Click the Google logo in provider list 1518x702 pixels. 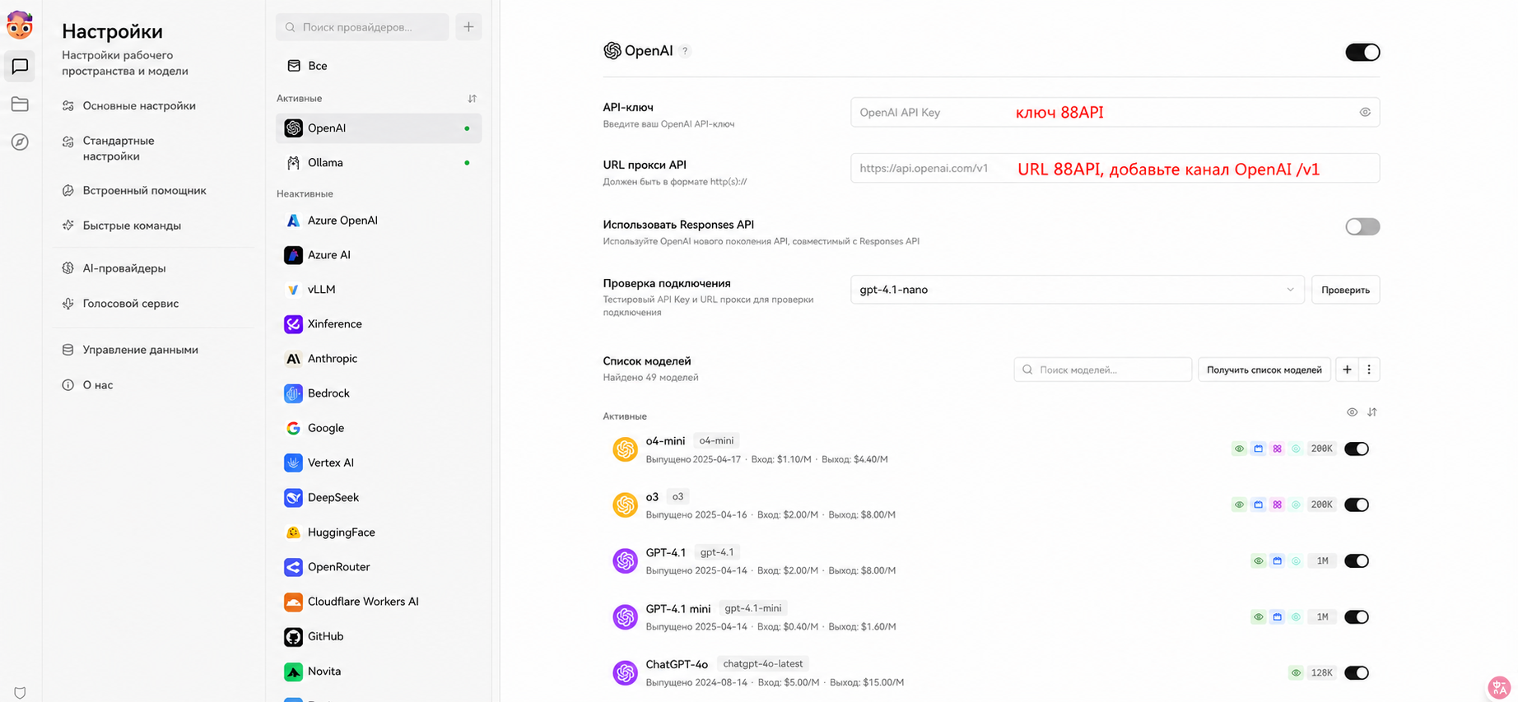(x=293, y=428)
